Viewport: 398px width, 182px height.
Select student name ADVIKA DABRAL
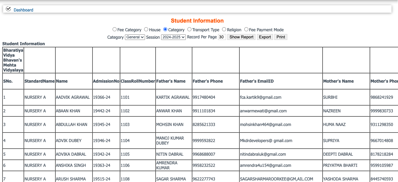(71, 154)
